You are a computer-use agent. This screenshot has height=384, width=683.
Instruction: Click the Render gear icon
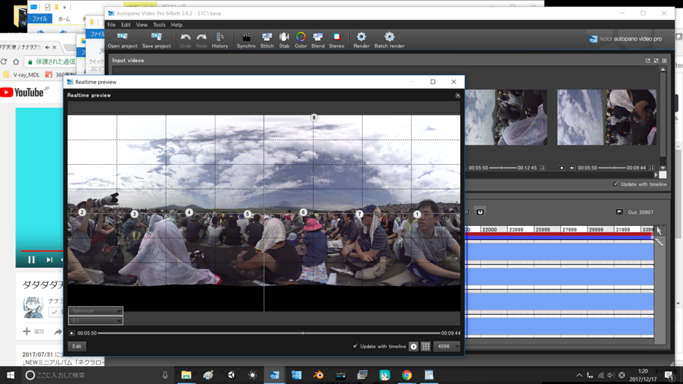pyautogui.click(x=361, y=37)
